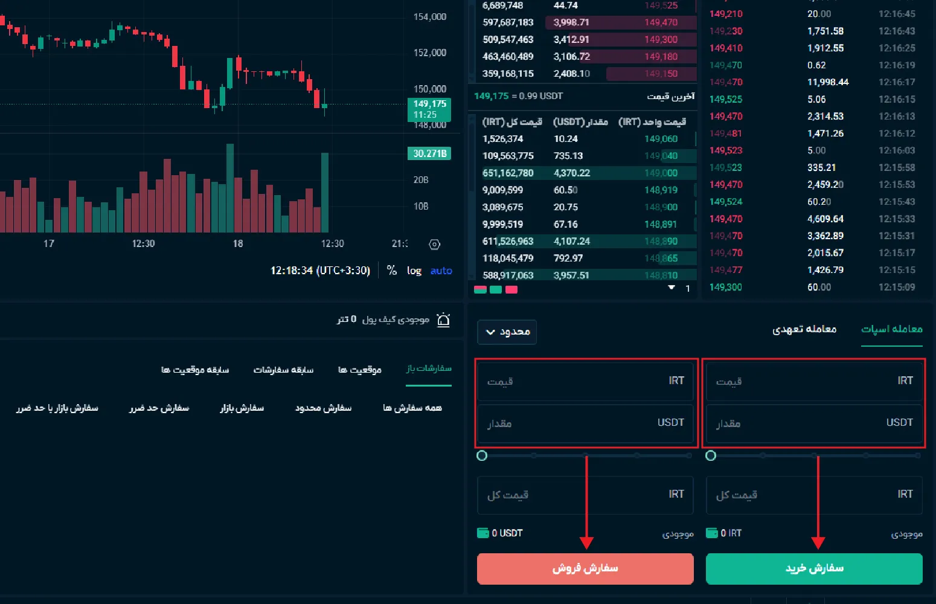Viewport: 936px width, 604px height.
Task: Click the USDT balance wallet icon
Action: 483,533
